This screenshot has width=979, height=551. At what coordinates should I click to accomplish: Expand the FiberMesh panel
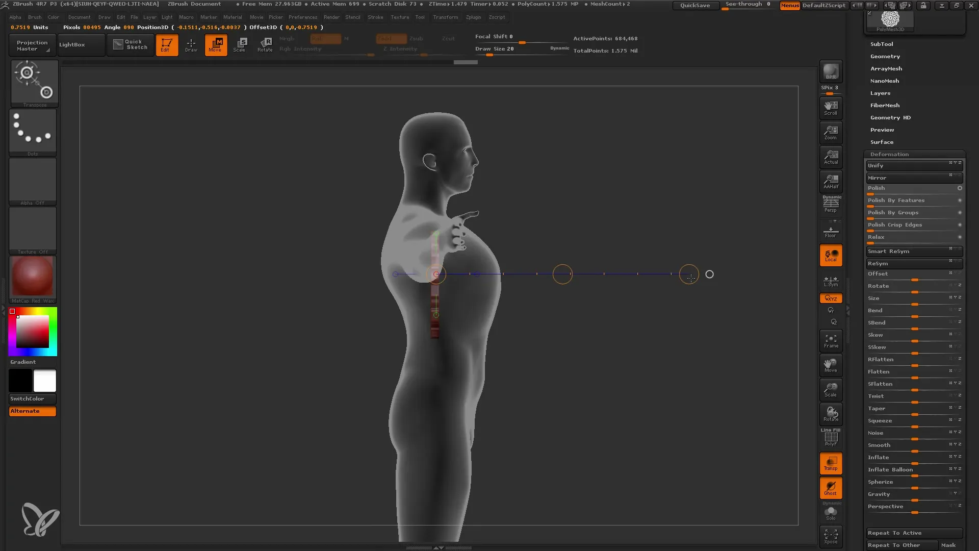pos(885,105)
